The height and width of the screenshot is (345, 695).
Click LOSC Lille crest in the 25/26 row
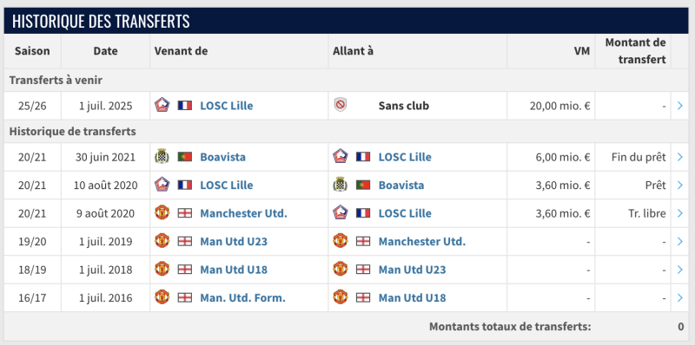[x=162, y=105]
